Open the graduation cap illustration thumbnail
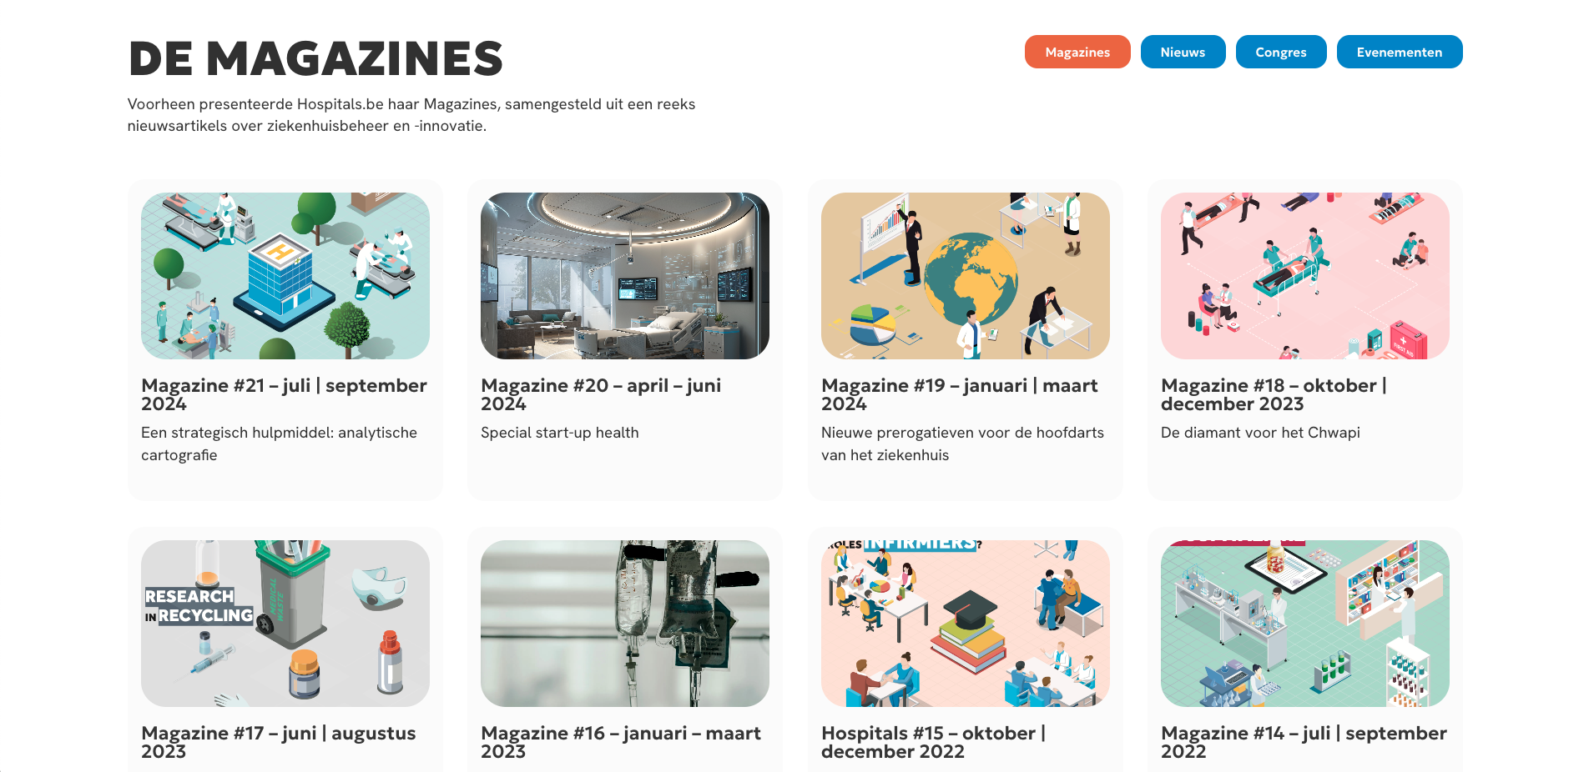 pyautogui.click(x=965, y=623)
